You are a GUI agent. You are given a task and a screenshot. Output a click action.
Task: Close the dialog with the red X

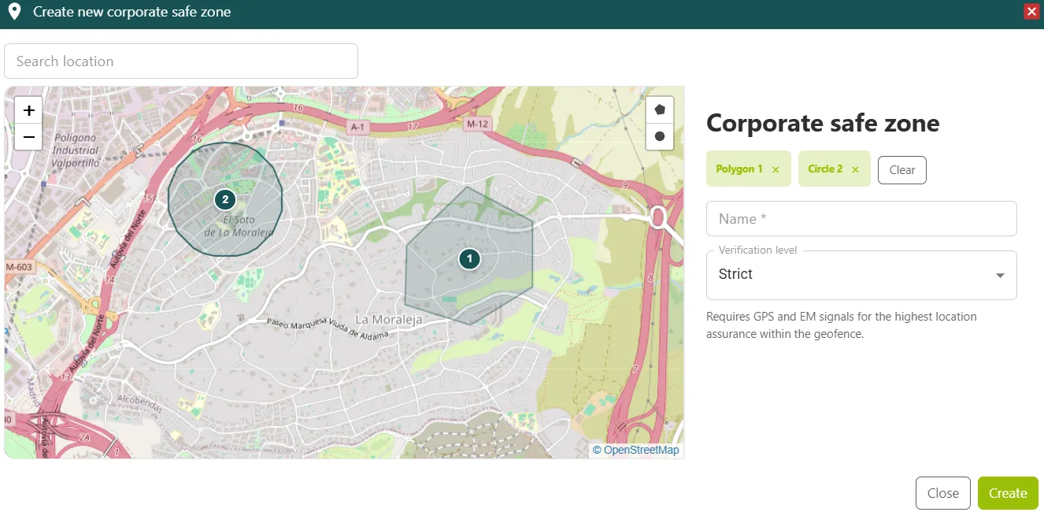[x=1031, y=12]
